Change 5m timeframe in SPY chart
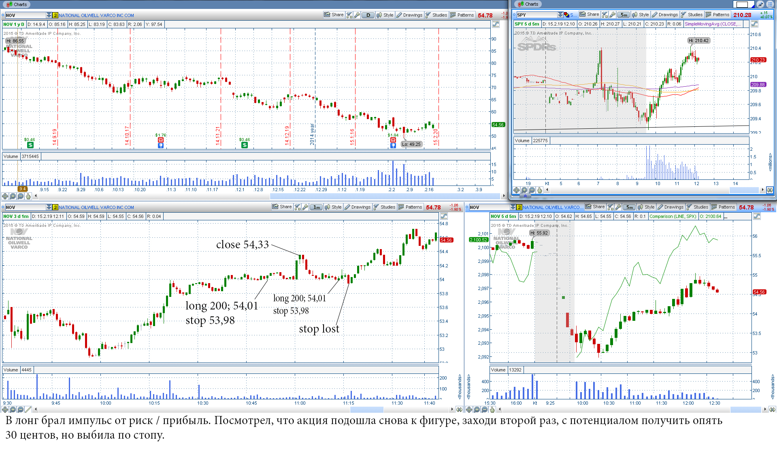777x450 pixels. tap(624, 15)
